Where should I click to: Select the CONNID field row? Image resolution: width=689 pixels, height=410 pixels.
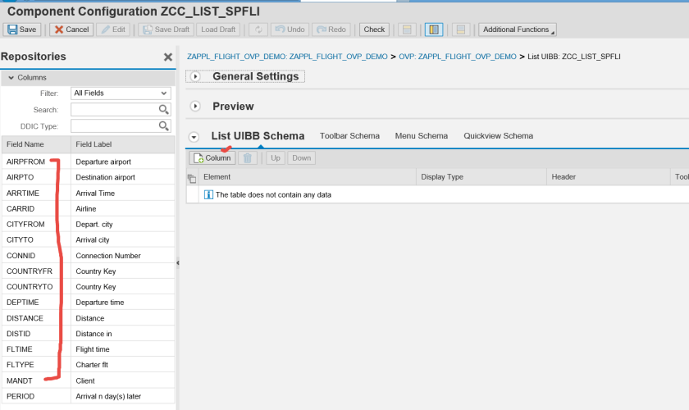tap(89, 256)
